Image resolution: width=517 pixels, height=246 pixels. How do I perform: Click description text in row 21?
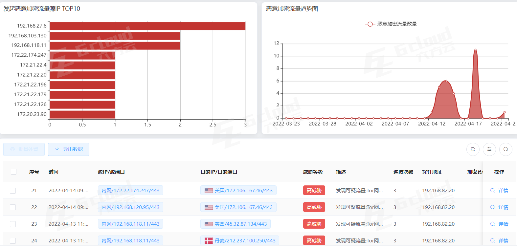tap(359, 191)
